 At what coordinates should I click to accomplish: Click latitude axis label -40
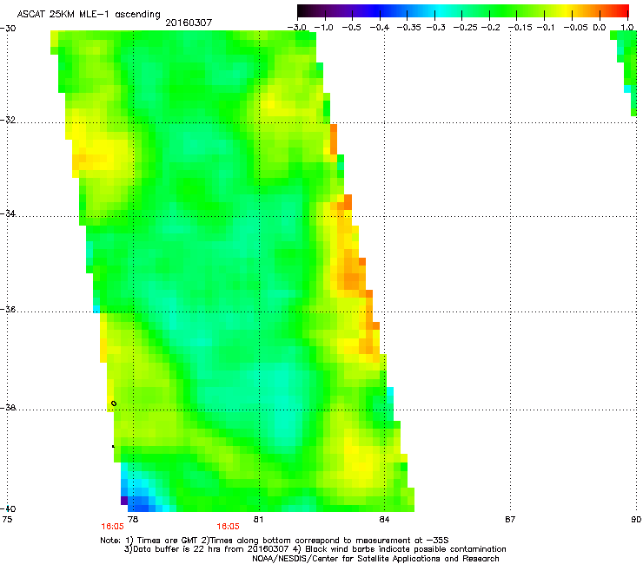8,508
